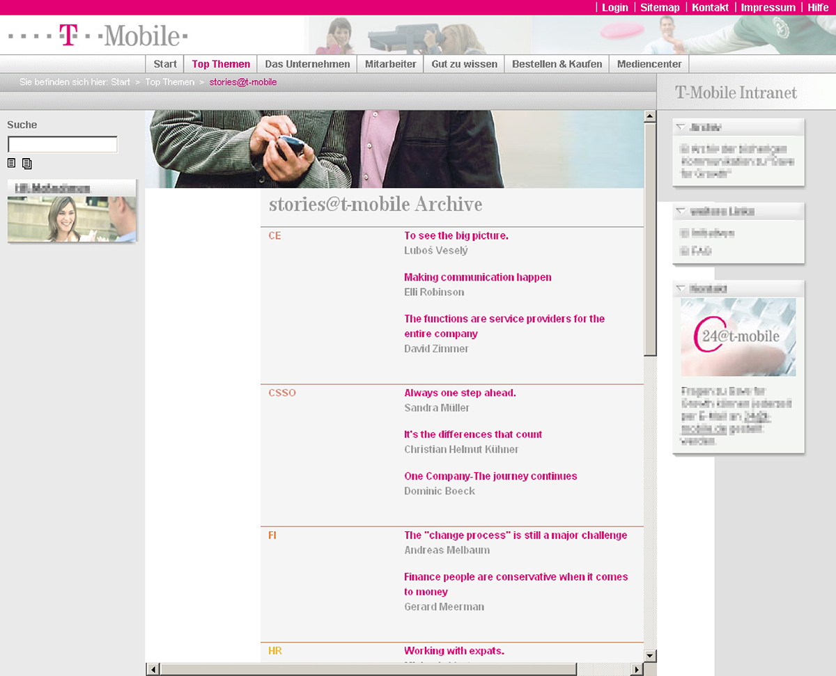
Task: Collapse the Archiv panel triangle
Action: [x=681, y=127]
